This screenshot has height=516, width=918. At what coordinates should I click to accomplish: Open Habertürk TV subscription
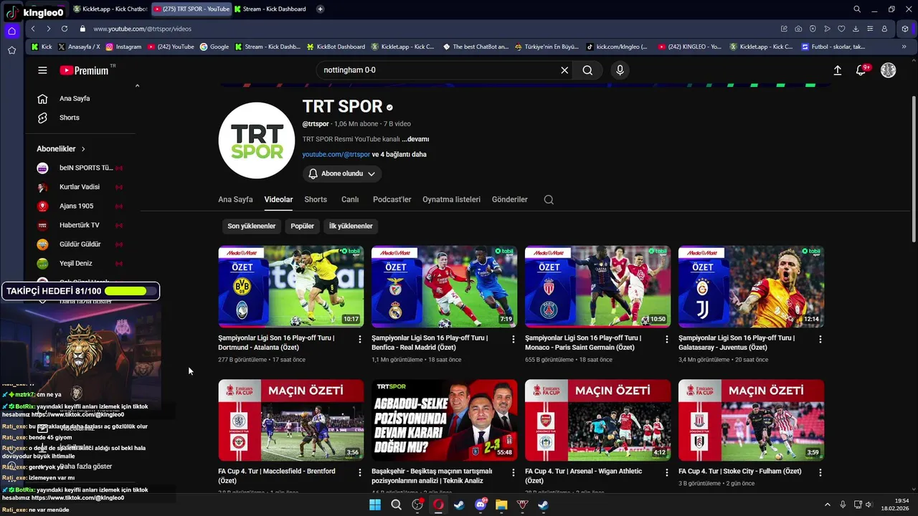80,225
